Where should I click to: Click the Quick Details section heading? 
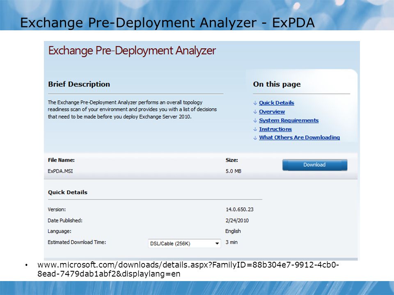point(68,193)
